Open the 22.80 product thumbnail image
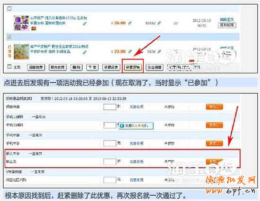 coord(21,52)
